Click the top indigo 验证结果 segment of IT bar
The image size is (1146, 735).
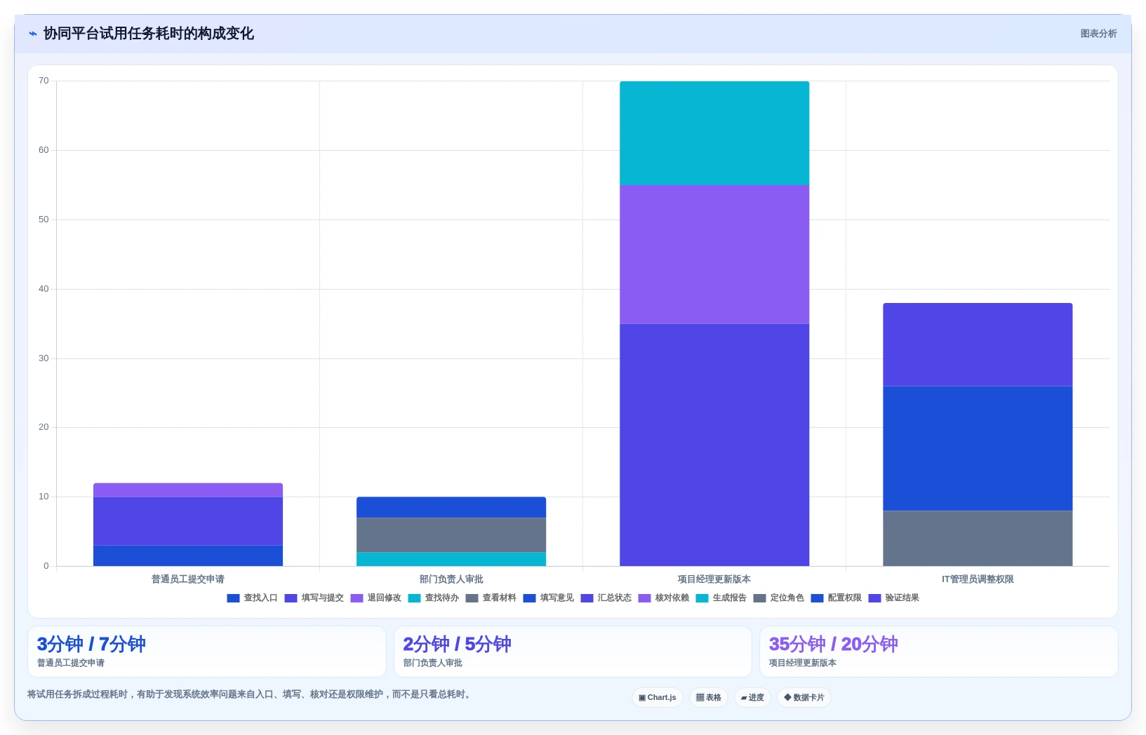(x=978, y=344)
